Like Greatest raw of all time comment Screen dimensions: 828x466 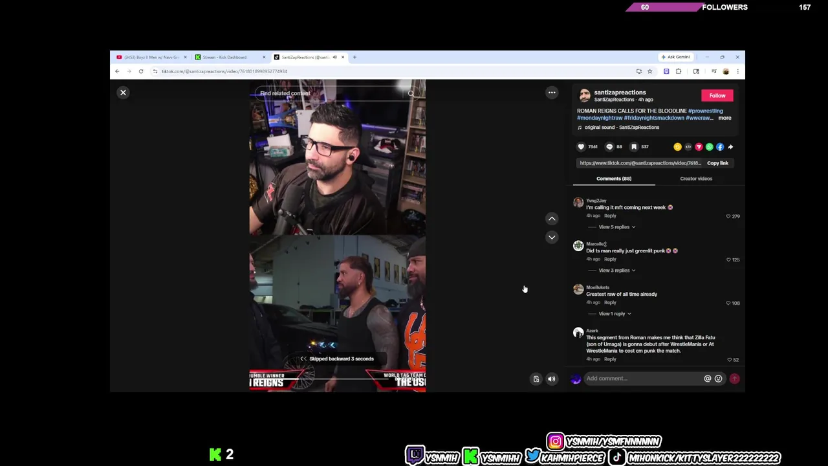click(x=728, y=303)
